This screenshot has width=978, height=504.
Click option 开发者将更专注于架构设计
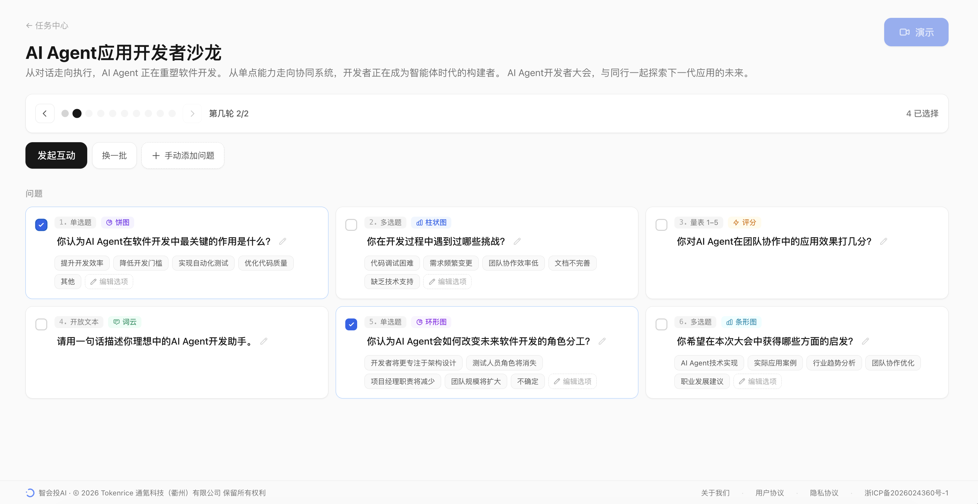[413, 363]
